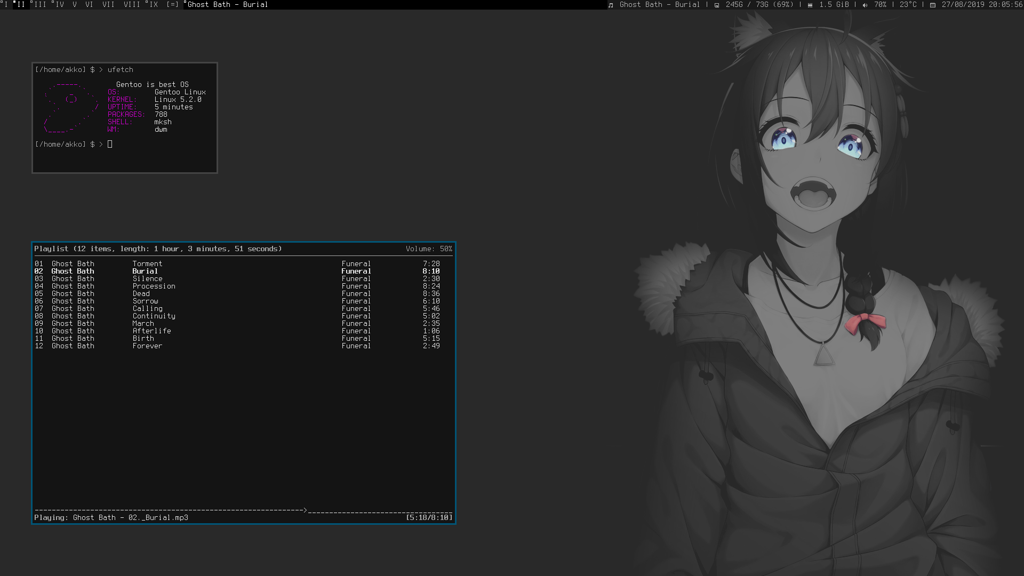This screenshot has height=576, width=1024.
Task: Select workspace tag V
Action: click(75, 4)
